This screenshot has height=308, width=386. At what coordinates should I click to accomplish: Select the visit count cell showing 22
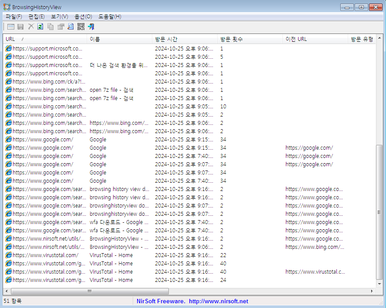click(223, 255)
